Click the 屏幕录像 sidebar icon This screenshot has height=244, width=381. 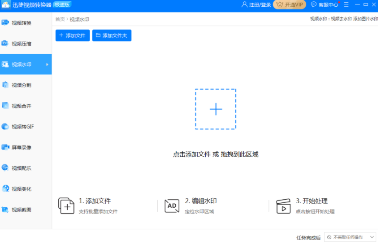tap(5, 147)
